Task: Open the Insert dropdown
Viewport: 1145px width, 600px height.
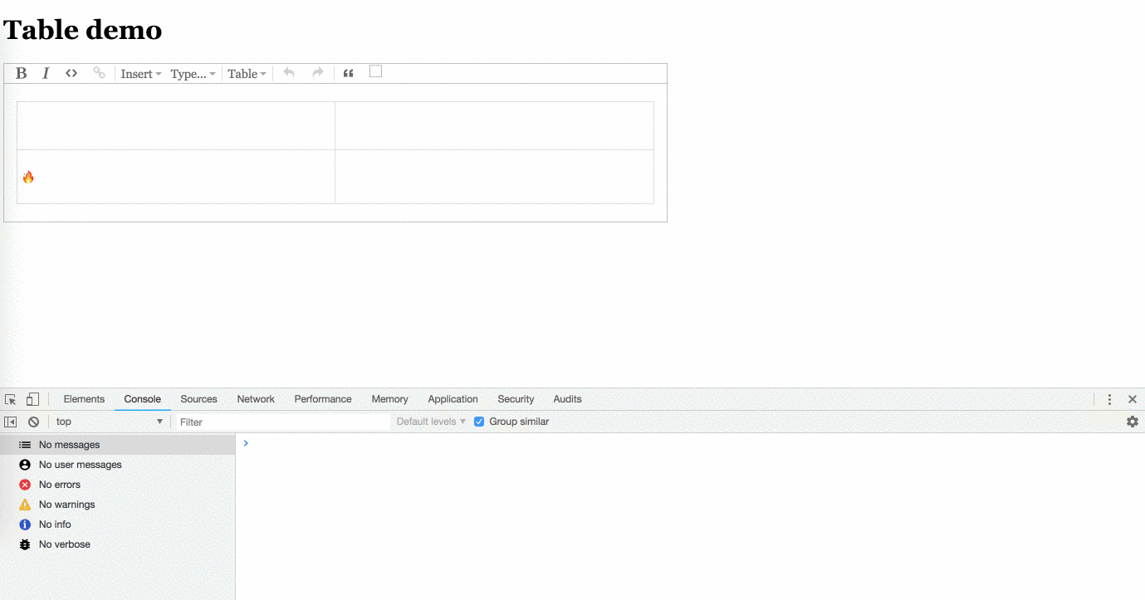Action: 139,73
